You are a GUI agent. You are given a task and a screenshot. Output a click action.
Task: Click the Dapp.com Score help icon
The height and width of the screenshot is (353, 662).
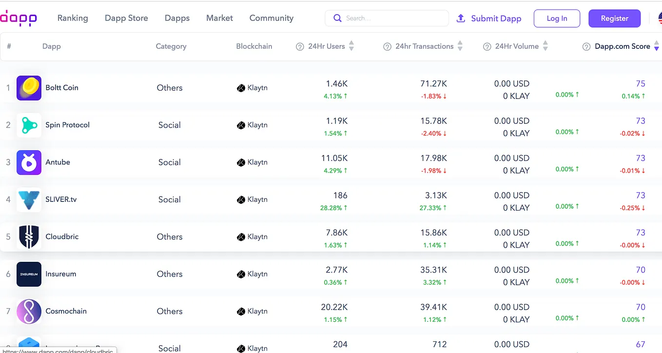click(587, 47)
